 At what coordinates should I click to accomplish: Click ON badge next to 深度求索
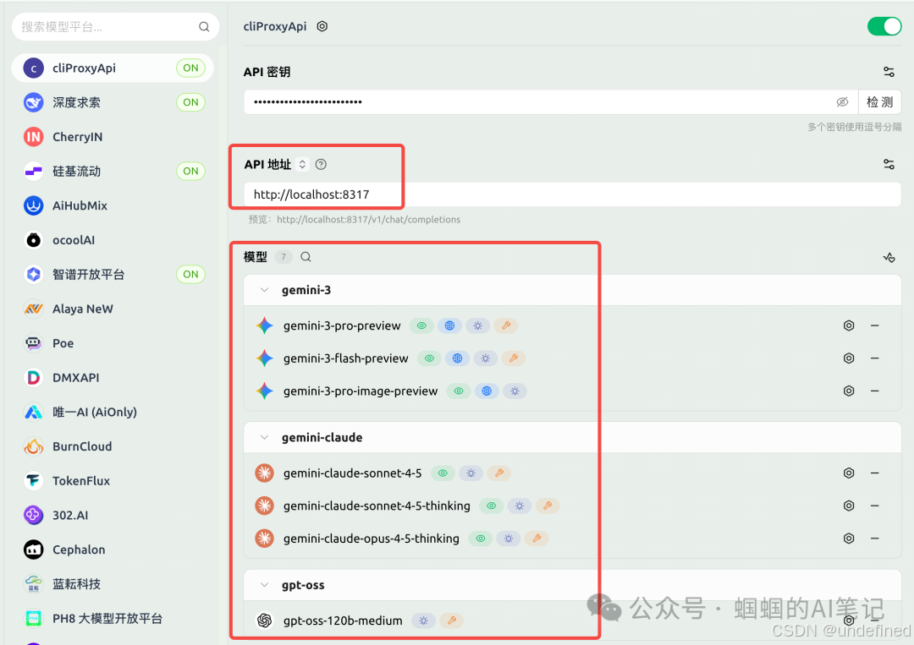pyautogui.click(x=190, y=102)
